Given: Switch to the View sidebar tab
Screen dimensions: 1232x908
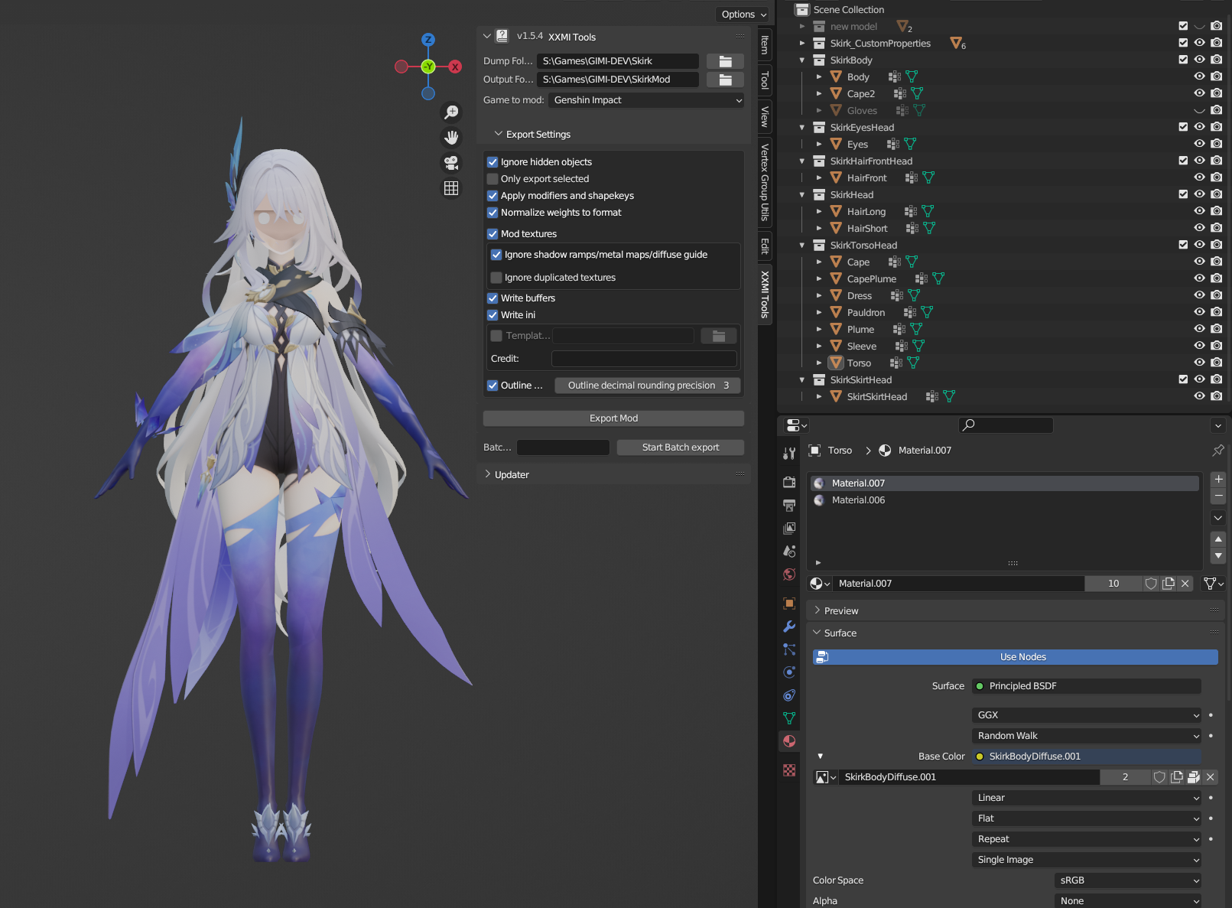Looking at the screenshot, I should pos(764,116).
